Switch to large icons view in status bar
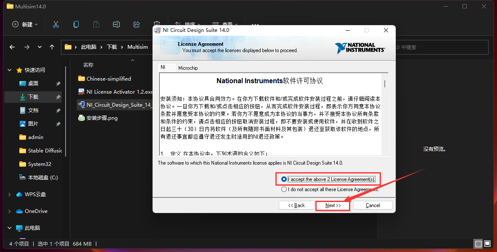The width and height of the screenshot is (497, 252). tap(486, 244)
